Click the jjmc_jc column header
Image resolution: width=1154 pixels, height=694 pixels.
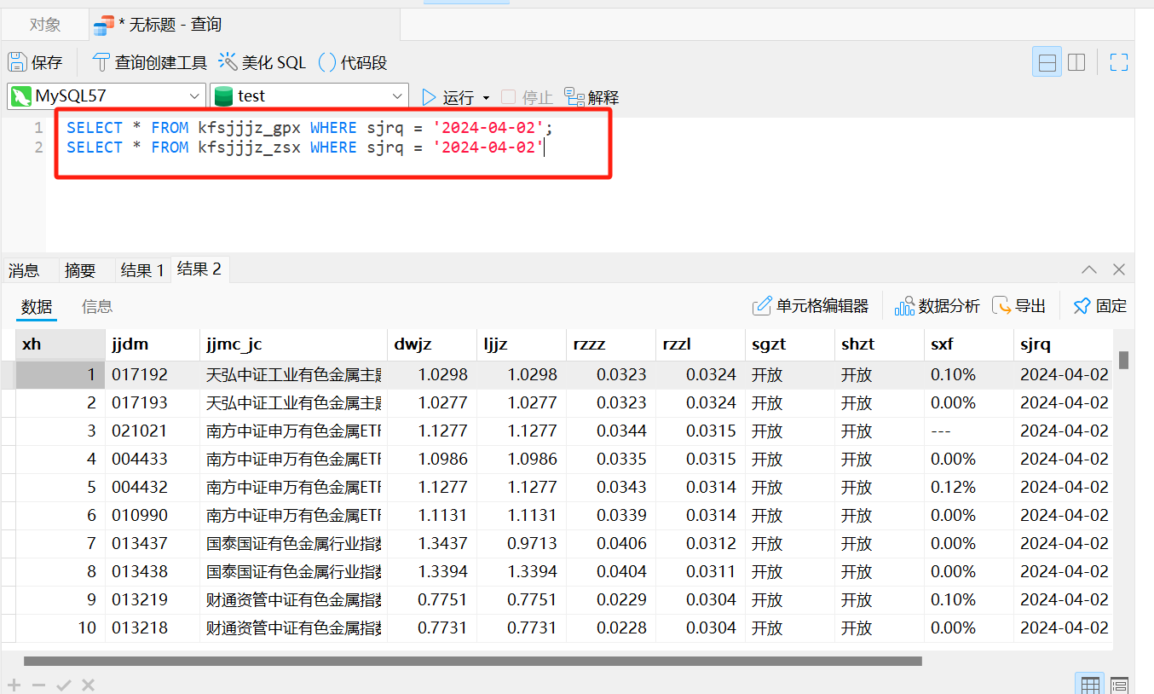tap(293, 344)
